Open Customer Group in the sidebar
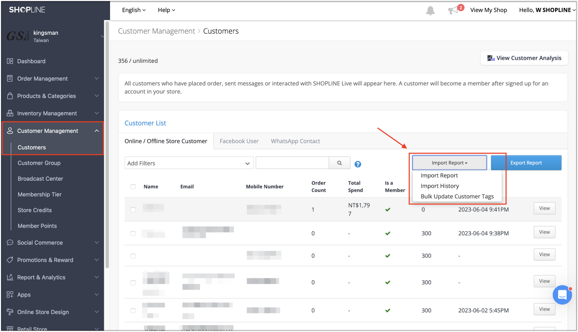Screen dimensions: 578x332 click(39, 163)
